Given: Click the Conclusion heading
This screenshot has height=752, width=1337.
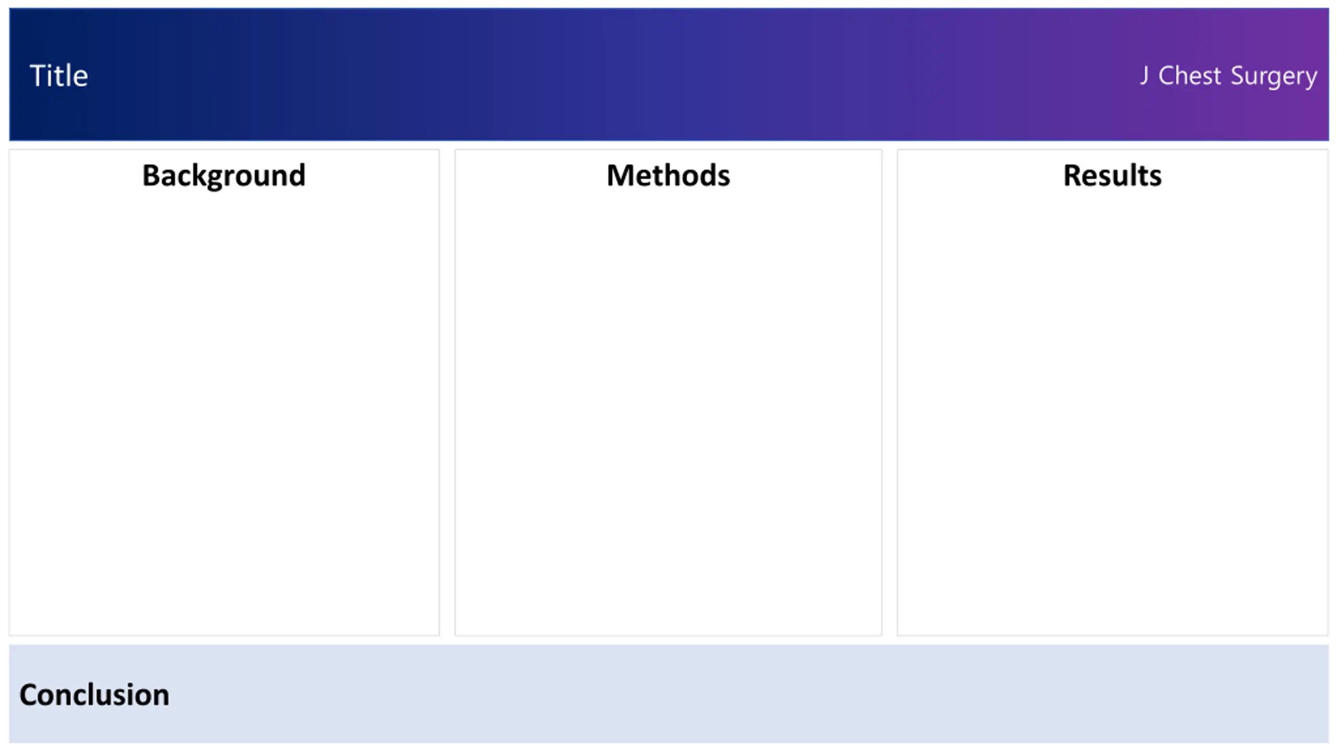Looking at the screenshot, I should pos(95,695).
